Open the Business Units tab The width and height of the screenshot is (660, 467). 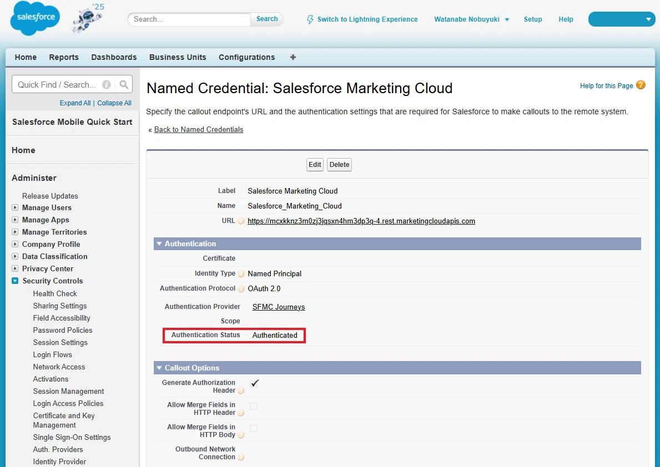pyautogui.click(x=178, y=57)
